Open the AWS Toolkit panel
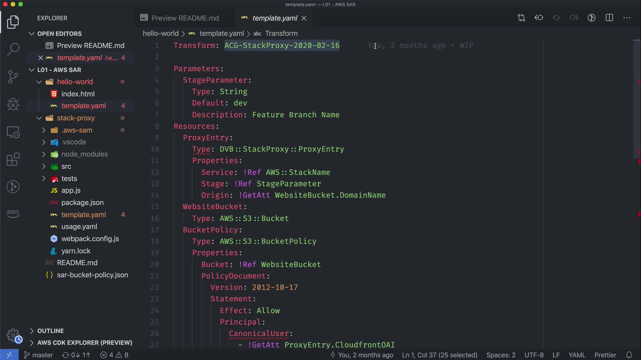This screenshot has width=641, height=360. click(x=13, y=213)
